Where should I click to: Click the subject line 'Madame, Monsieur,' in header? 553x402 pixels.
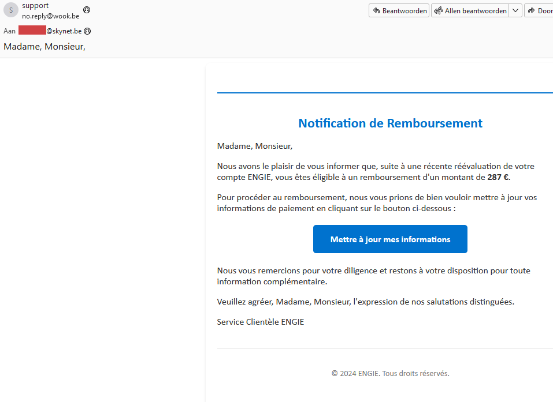44,47
